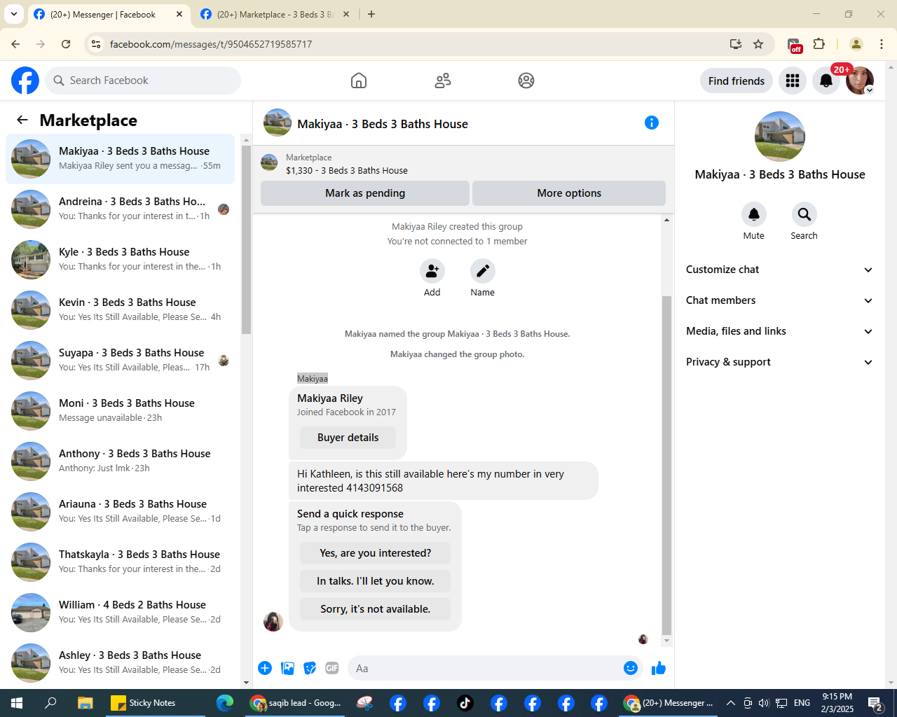Open the account profile picture menu

[860, 81]
